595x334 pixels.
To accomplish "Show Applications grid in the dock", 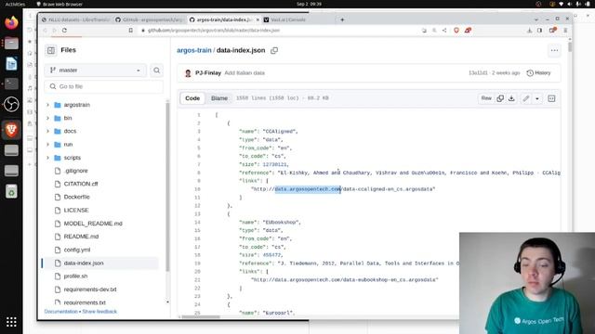I will click(x=11, y=322).
